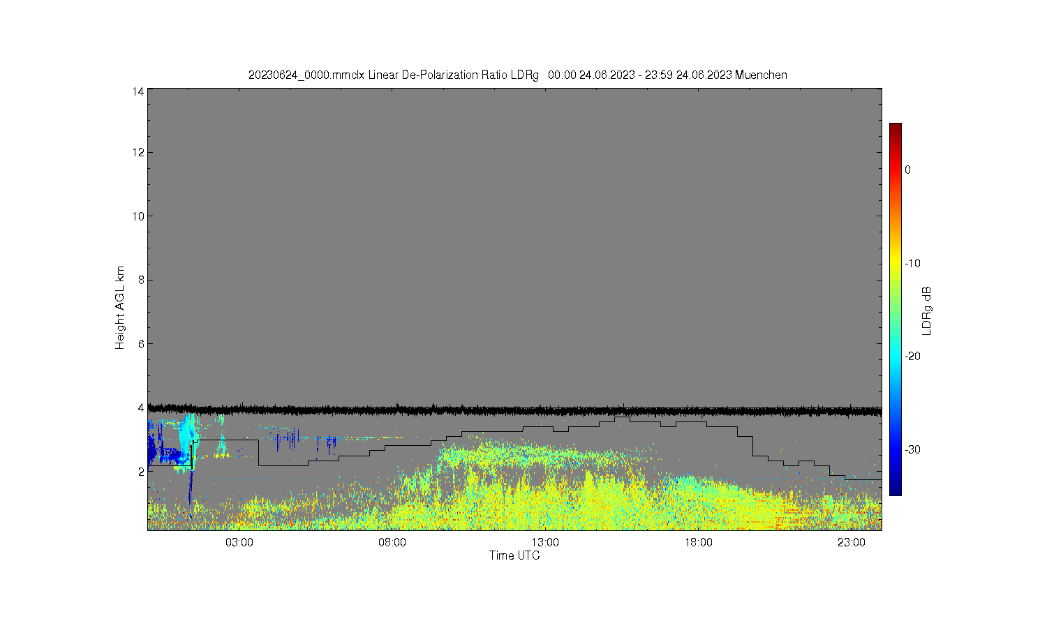The image size is (1047, 628).
Task: Click the height tick label 4
Action: pyautogui.click(x=141, y=408)
